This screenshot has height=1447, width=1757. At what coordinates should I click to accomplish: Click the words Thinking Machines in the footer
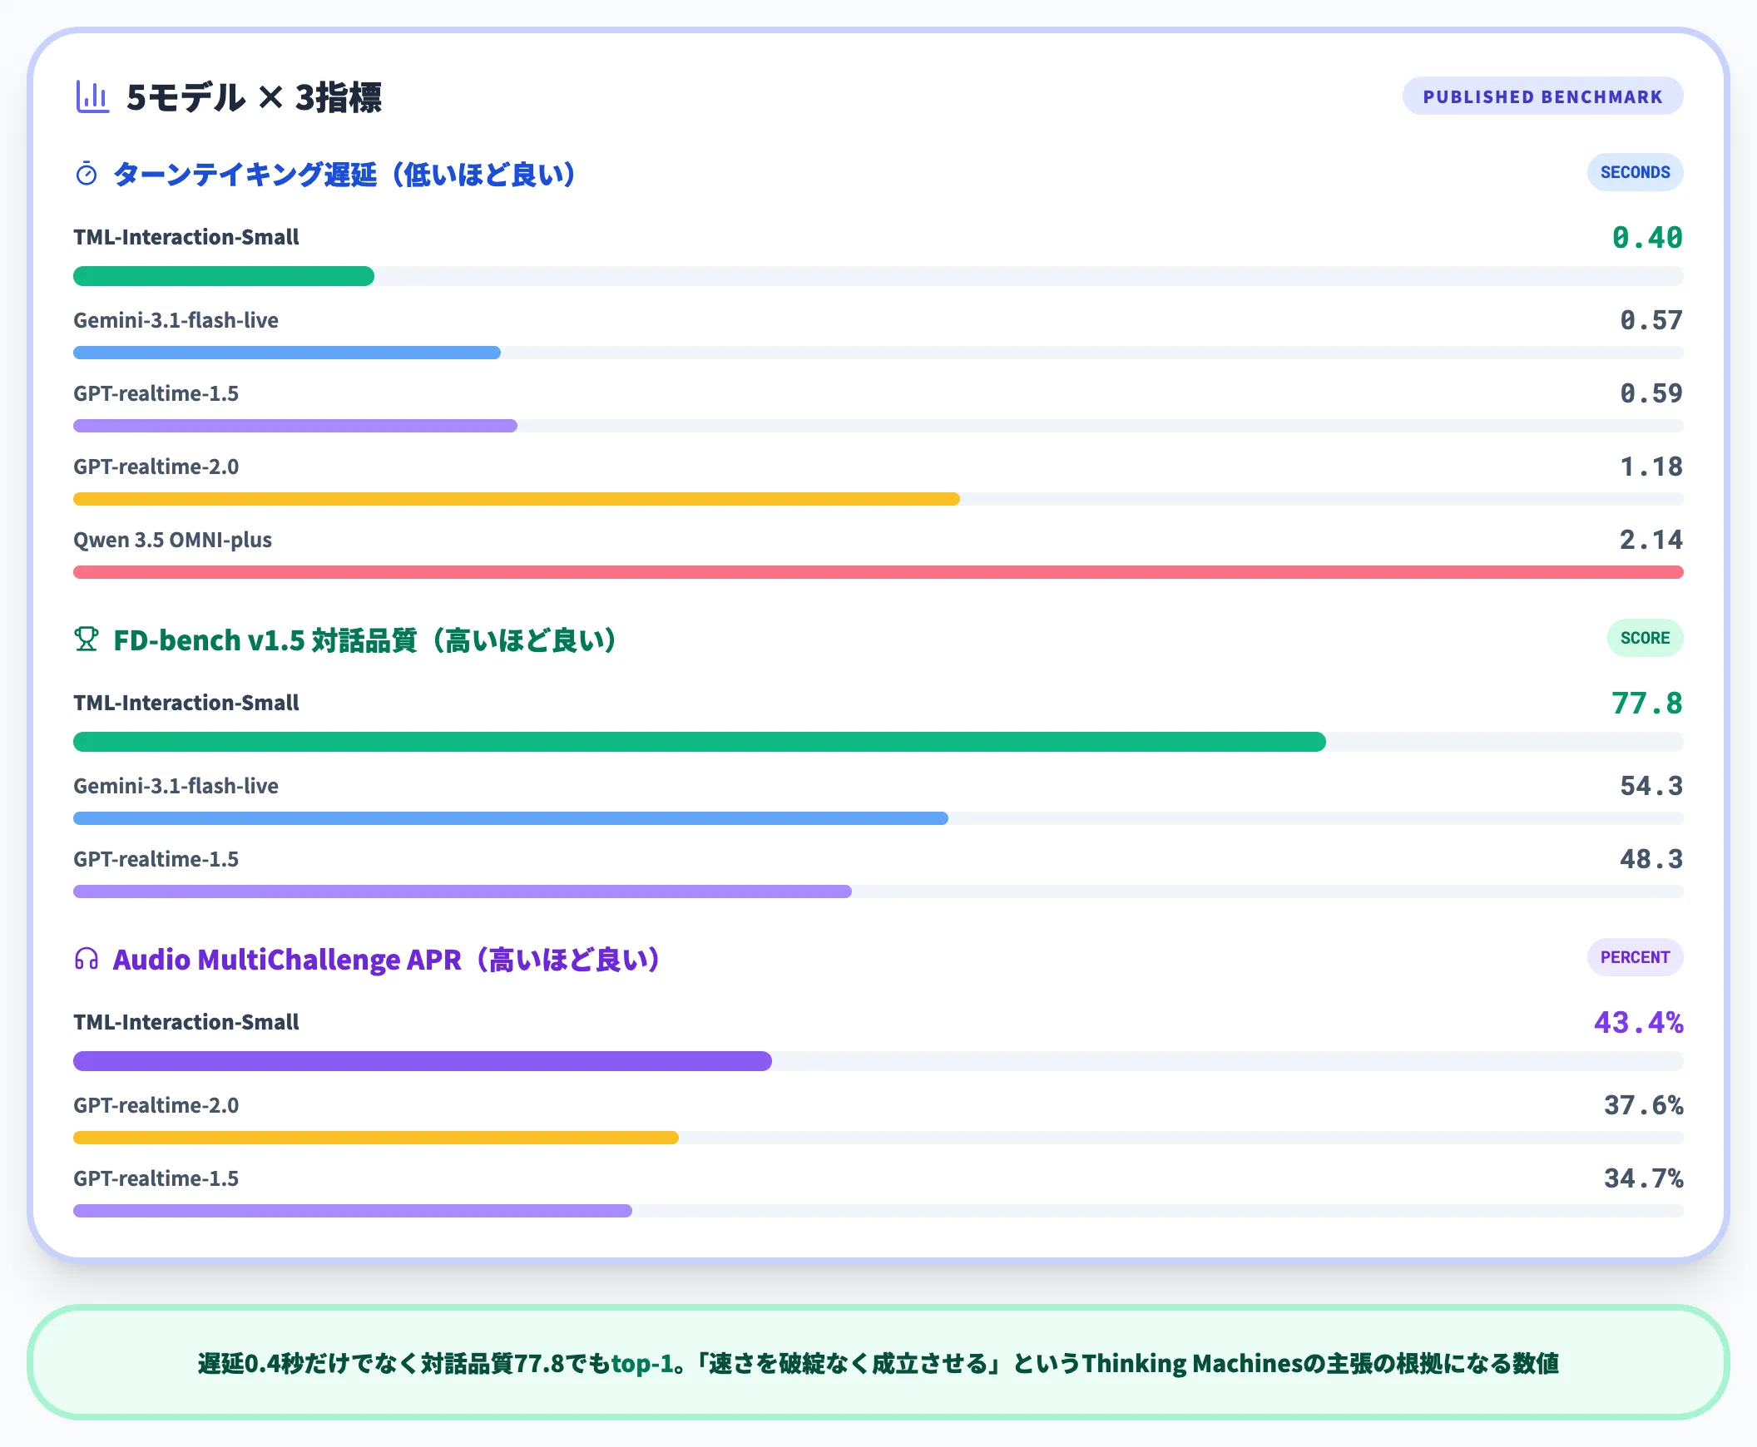coord(1192,1363)
